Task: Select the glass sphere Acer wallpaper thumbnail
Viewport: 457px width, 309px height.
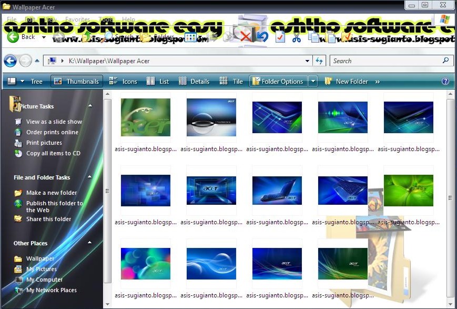Action: (211, 117)
